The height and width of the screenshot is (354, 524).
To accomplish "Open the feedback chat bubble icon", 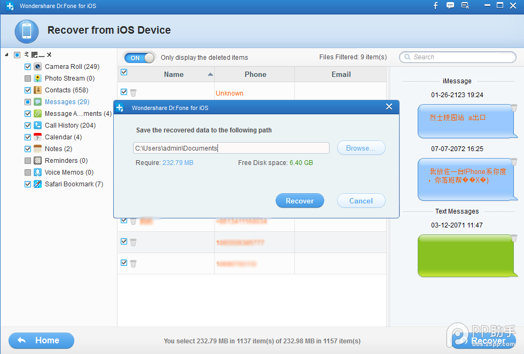I will click(450, 6).
